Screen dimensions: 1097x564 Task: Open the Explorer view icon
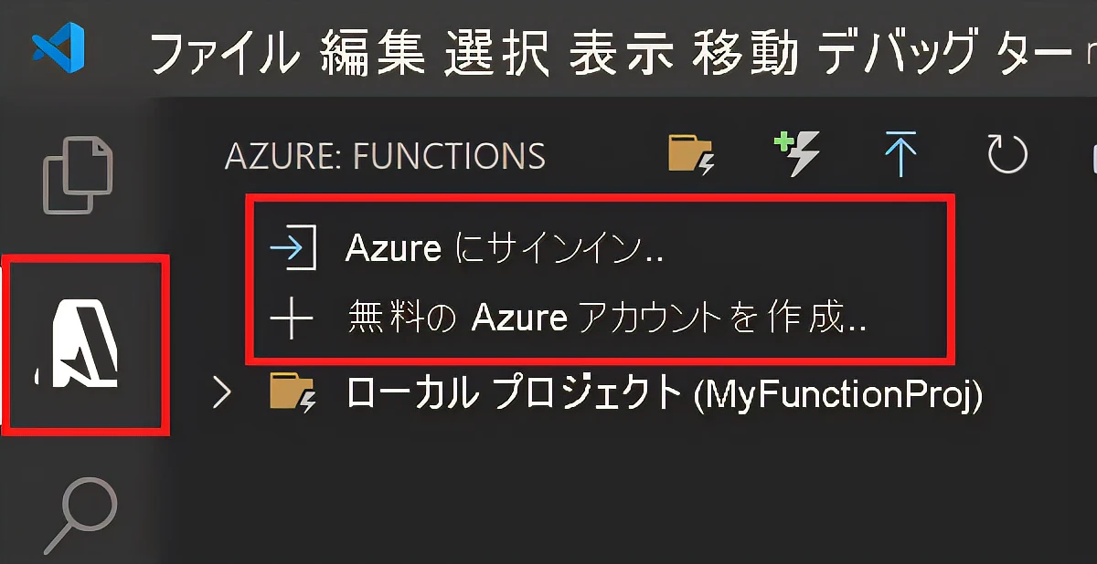pos(79,176)
